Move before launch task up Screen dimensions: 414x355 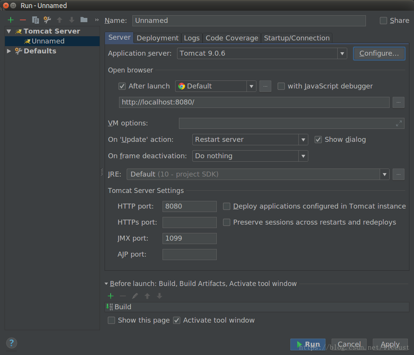(147, 296)
